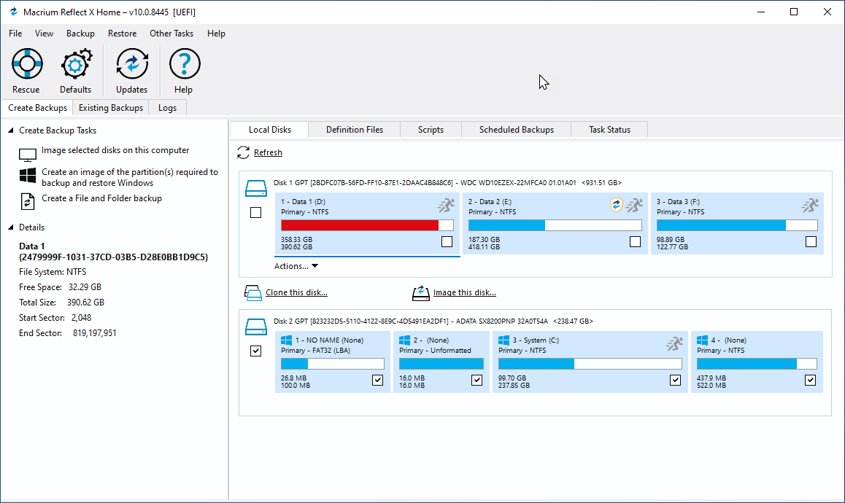The width and height of the screenshot is (845, 503).
Task: Open the Other Tasks menu
Action: pos(171,34)
